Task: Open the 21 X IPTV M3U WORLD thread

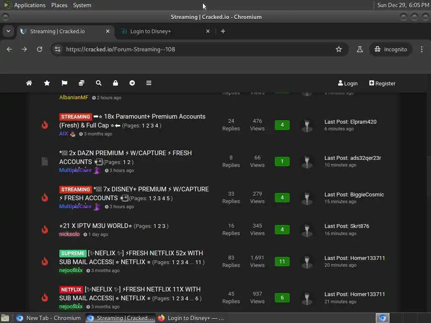Action: pyautogui.click(x=96, y=226)
